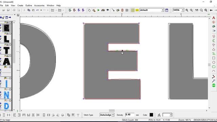Image resolution: width=217 pixels, height=122 pixels.
Task: Toggle visibility eye for letter L object
Action: pyautogui.click(x=1, y=37)
